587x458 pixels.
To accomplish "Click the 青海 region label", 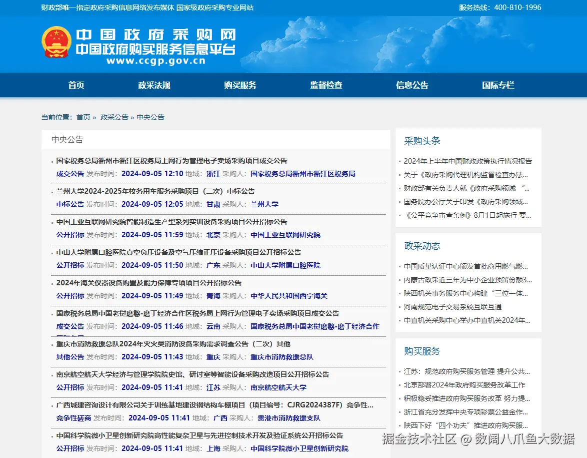I will click(x=213, y=296).
